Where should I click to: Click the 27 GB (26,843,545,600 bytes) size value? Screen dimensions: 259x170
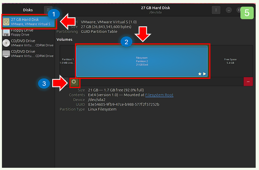(106, 27)
